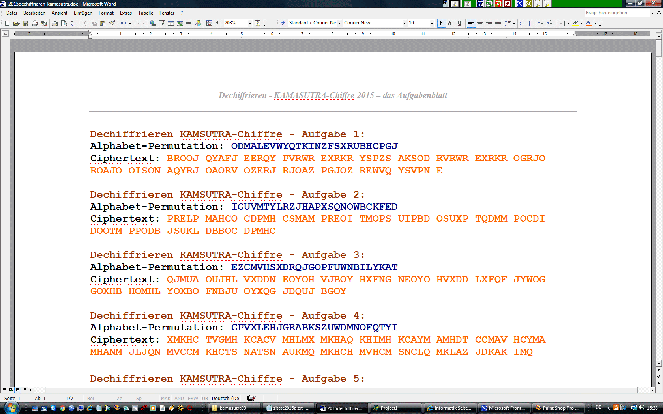The image size is (663, 414).
Task: Expand the borders dropdown arrow
Action: [568, 23]
